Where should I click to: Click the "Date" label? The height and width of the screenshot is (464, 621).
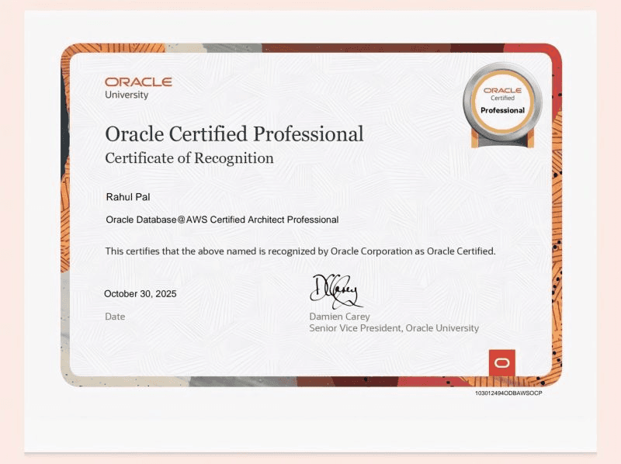click(x=115, y=317)
